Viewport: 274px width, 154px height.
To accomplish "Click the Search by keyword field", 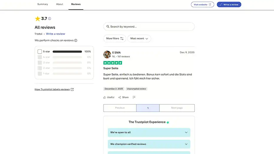I will (149, 27).
